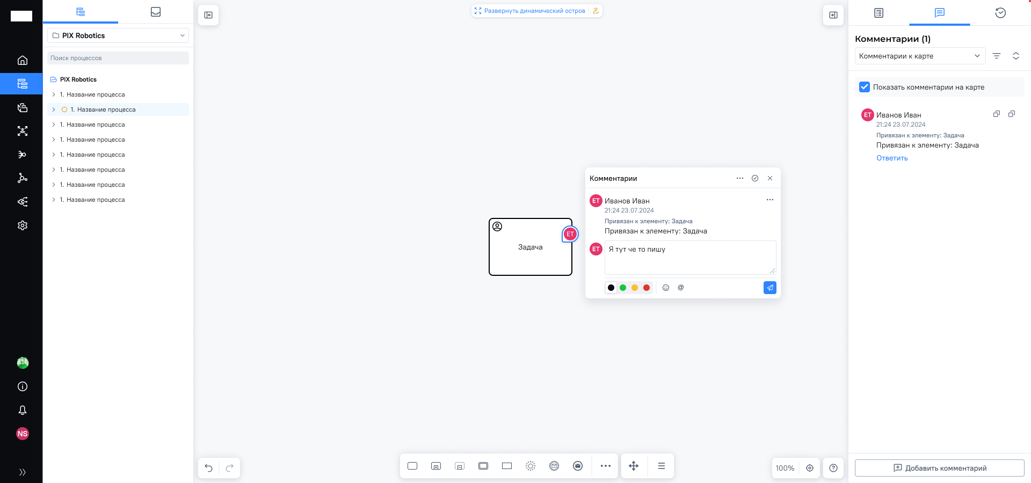
Task: Expand the highlighted process with orange circle
Action: point(54,109)
